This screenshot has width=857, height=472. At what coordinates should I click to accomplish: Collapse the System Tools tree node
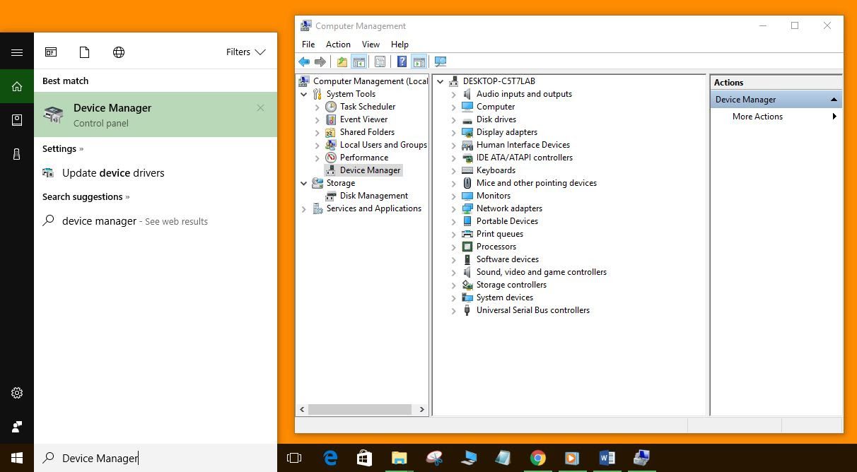coord(304,94)
